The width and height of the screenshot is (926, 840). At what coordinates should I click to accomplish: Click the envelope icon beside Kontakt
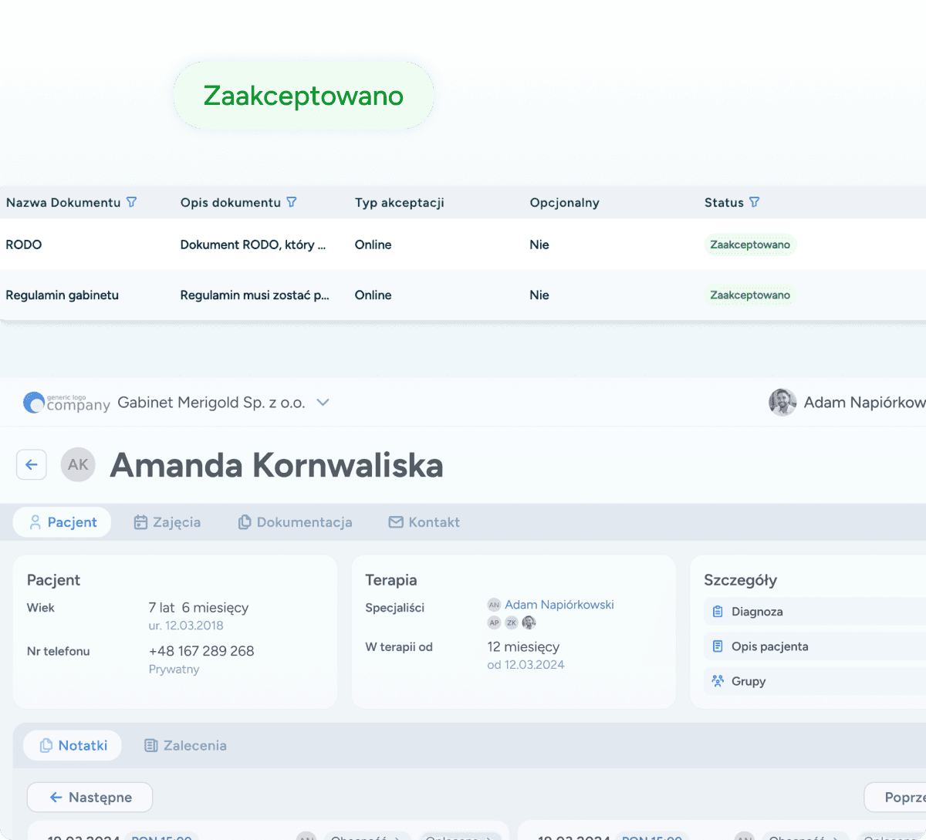[x=396, y=521]
